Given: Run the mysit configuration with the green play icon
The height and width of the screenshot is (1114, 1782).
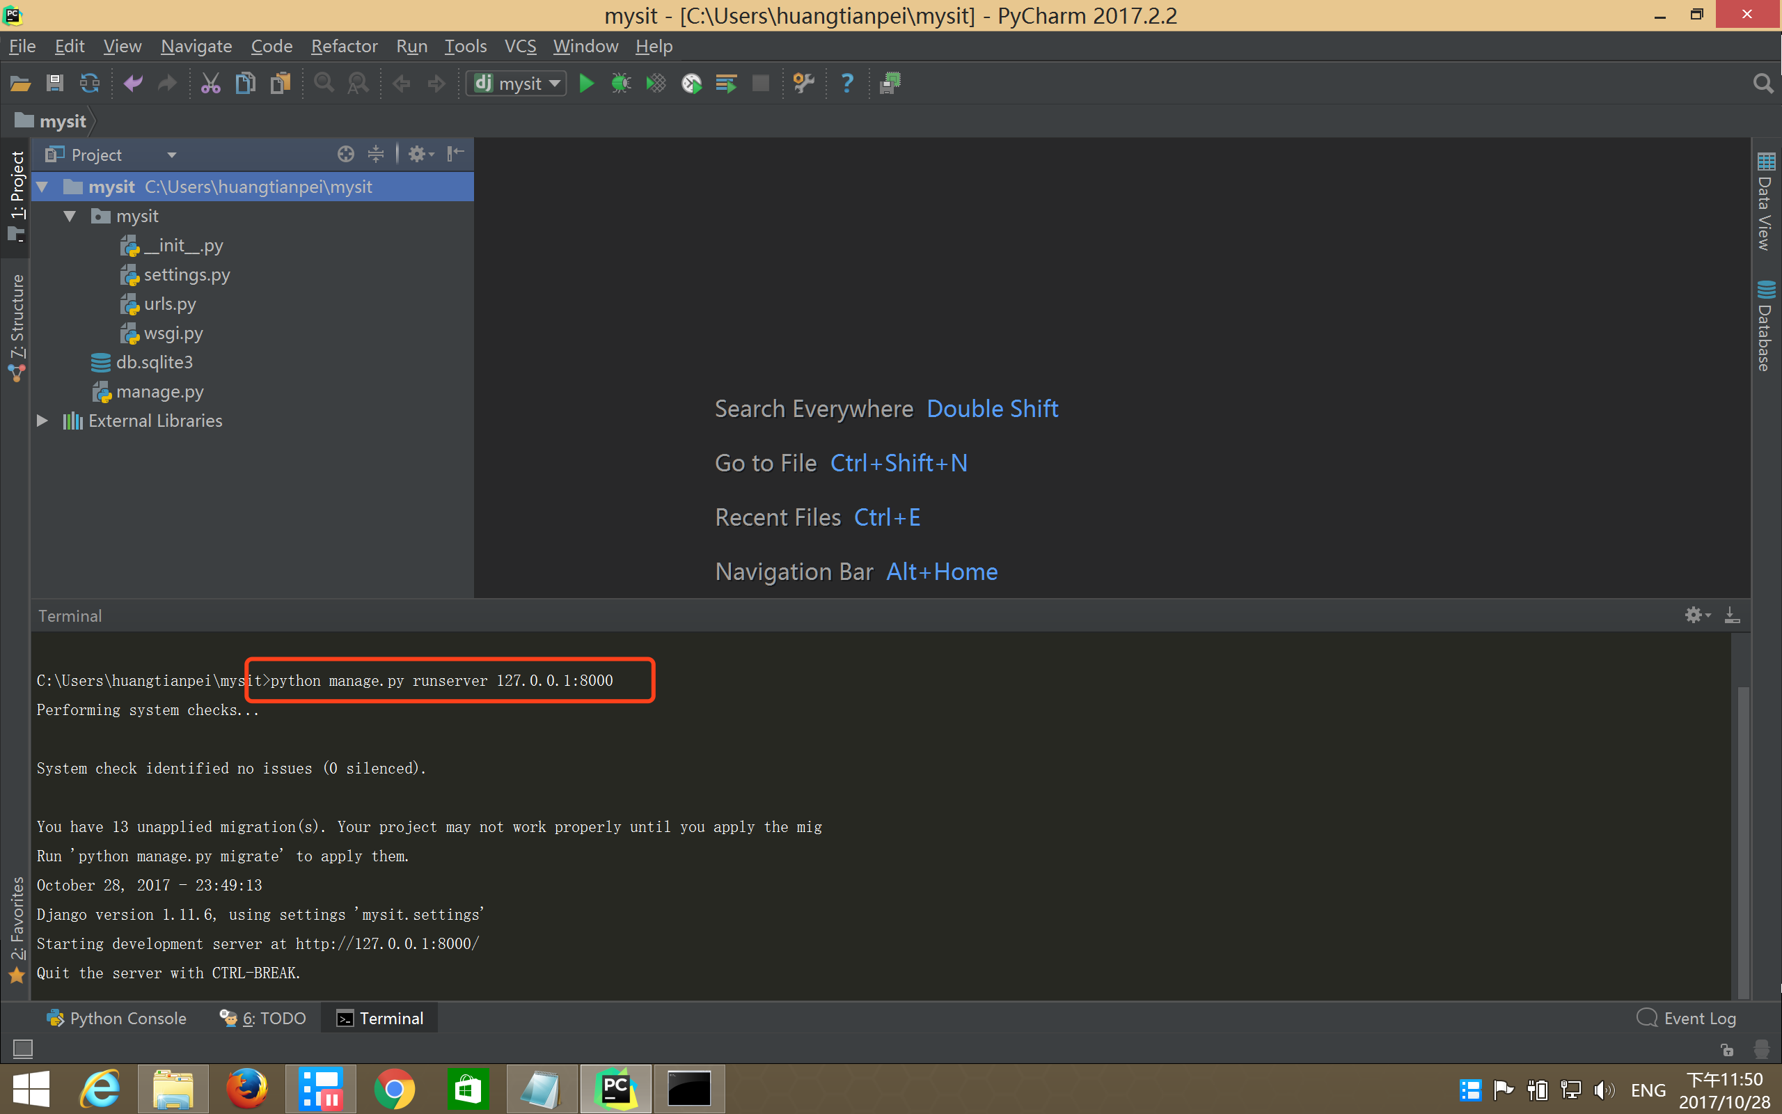Looking at the screenshot, I should [x=586, y=84].
